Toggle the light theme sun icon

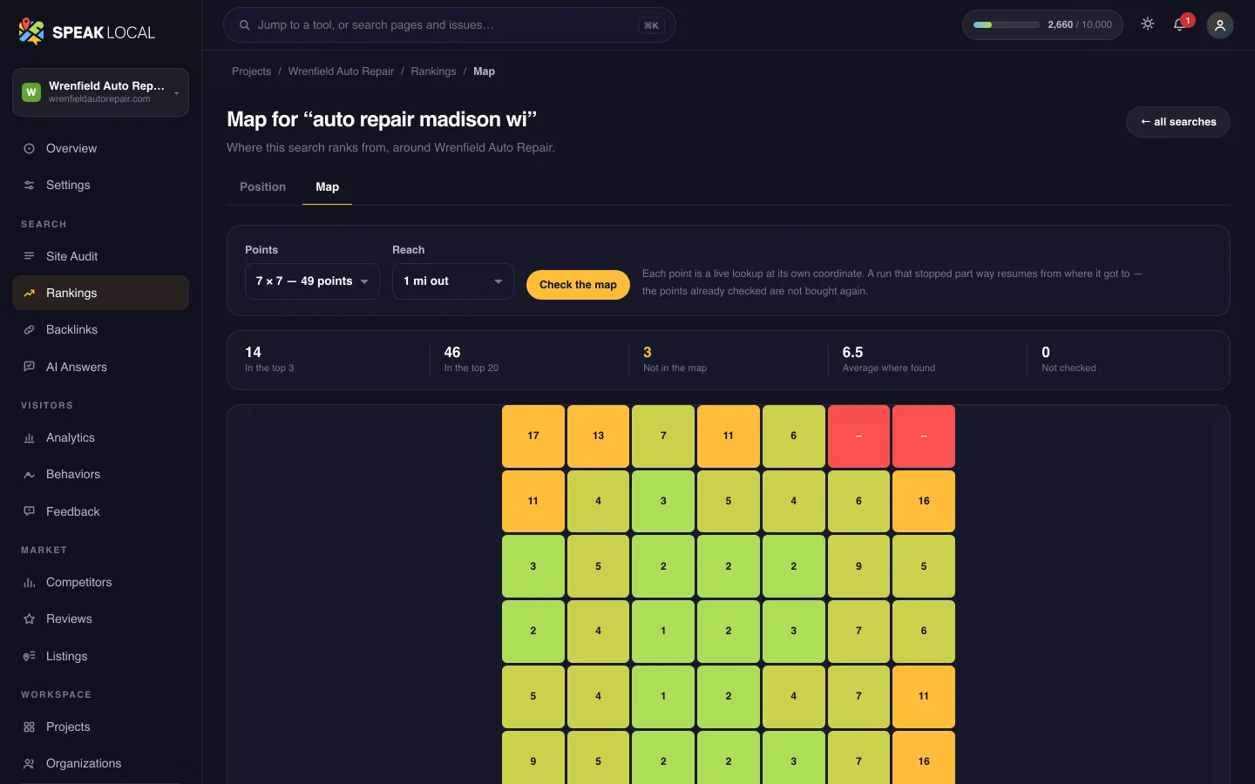pos(1148,24)
